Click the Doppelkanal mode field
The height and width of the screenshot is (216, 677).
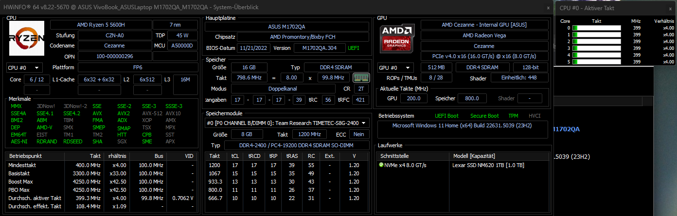click(283, 89)
